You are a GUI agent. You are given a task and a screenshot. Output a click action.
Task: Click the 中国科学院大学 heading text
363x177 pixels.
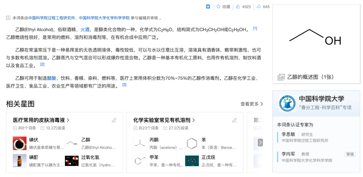322,99
